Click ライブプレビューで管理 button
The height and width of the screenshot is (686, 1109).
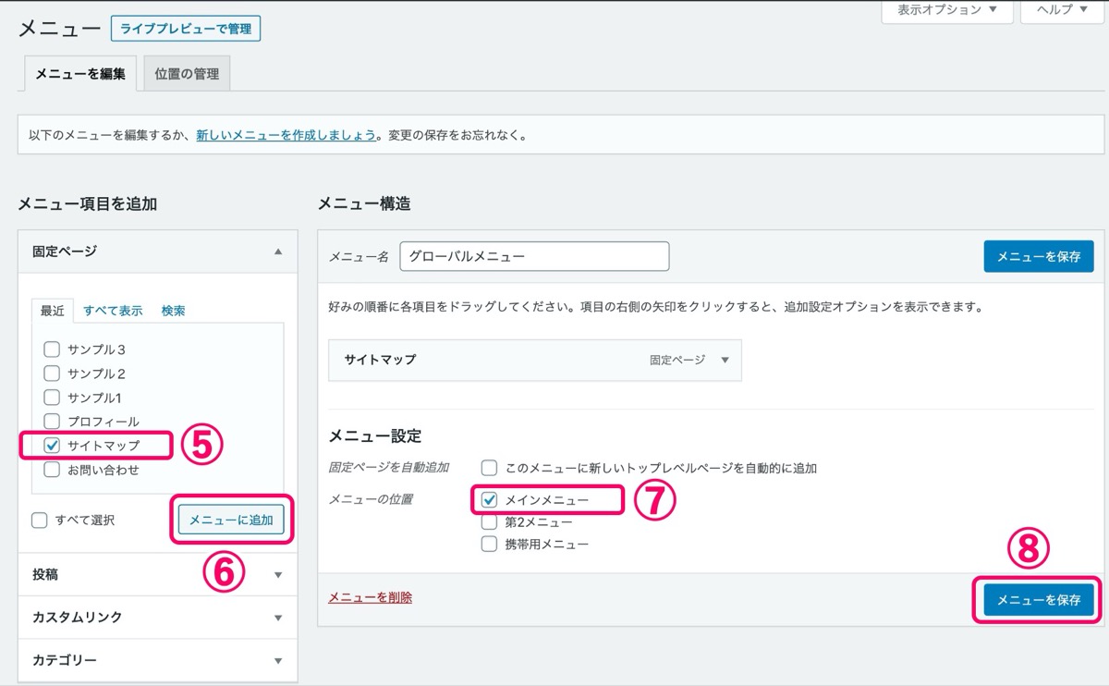point(186,29)
